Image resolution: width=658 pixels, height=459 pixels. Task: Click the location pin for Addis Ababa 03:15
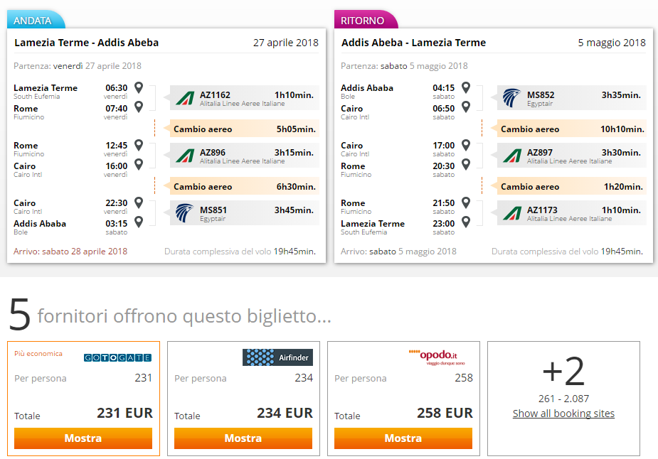tap(139, 221)
